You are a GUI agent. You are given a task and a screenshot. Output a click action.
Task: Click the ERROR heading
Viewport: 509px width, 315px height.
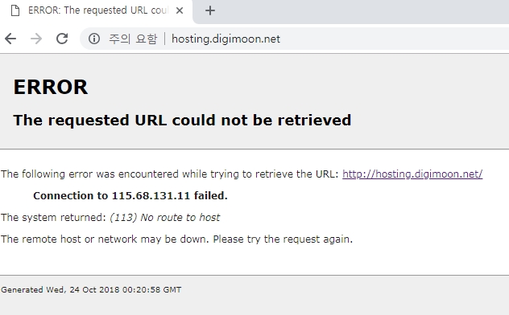50,87
